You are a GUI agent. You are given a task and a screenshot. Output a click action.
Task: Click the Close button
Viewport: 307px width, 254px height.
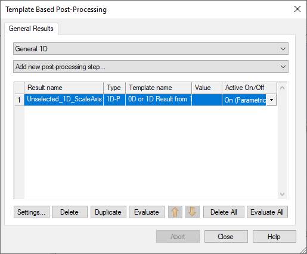(x=226, y=237)
